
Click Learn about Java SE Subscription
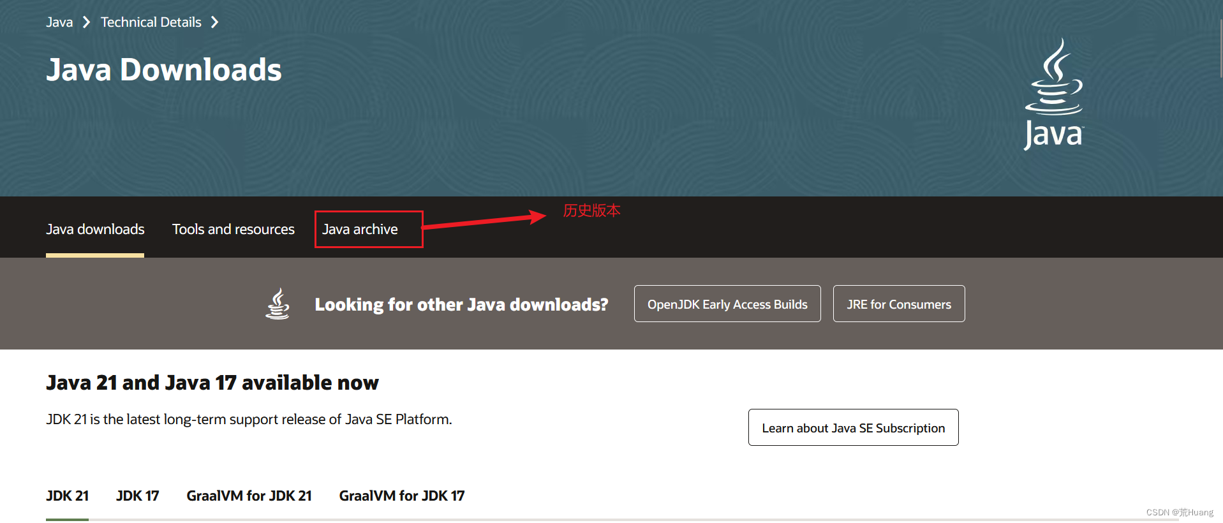pyautogui.click(x=854, y=427)
